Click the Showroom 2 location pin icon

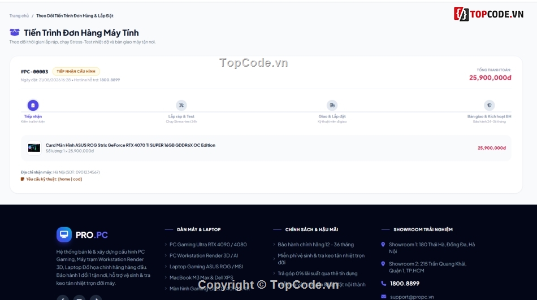coord(383,264)
